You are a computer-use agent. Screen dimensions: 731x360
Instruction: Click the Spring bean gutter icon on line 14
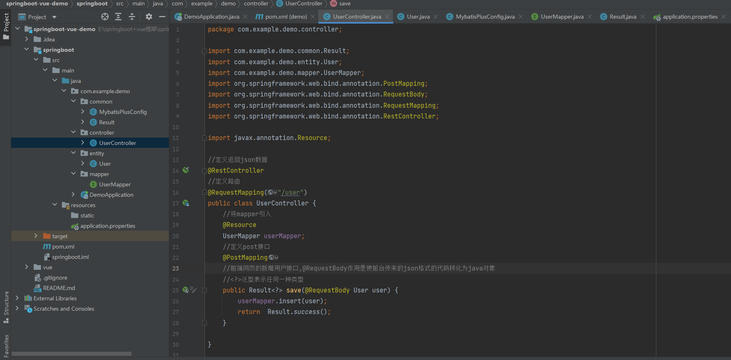(x=186, y=170)
